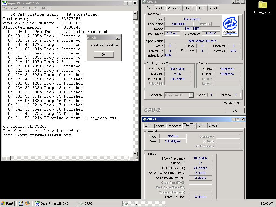
Task: Open the About menu in Super PI
Action: [30, 8]
